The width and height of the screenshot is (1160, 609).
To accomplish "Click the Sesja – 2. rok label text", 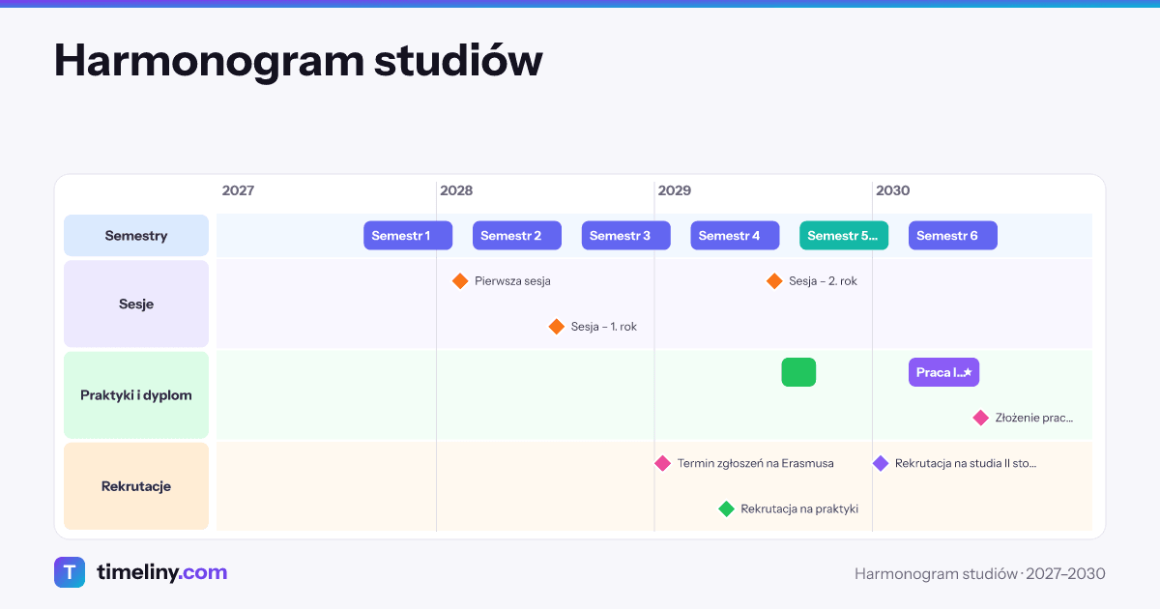I will coord(823,281).
